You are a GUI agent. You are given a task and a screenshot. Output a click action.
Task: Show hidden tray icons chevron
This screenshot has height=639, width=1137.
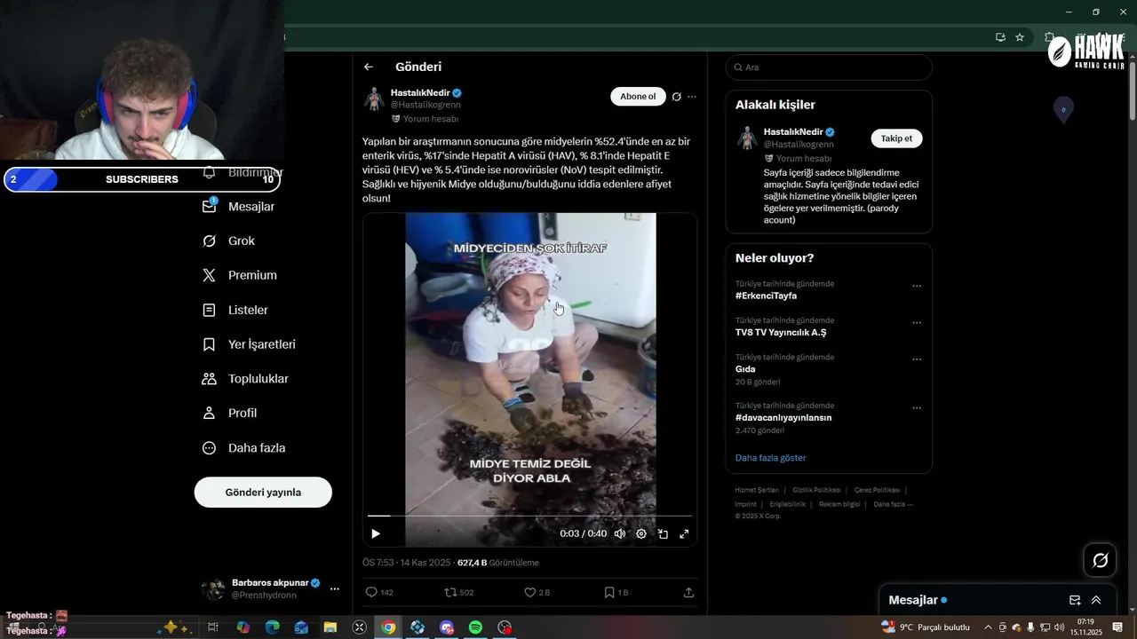click(x=988, y=627)
